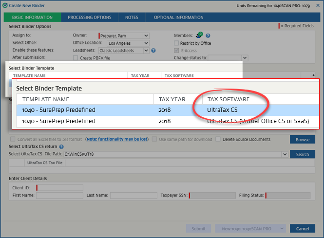Click the Browse button
Screen dimensions: 324x238
[302, 140]
